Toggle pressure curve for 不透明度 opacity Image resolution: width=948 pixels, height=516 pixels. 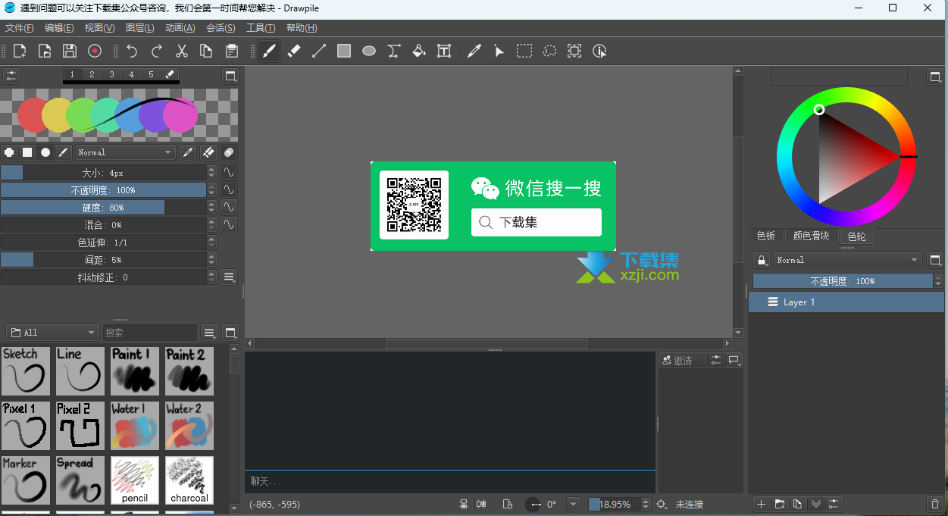pyautogui.click(x=229, y=190)
